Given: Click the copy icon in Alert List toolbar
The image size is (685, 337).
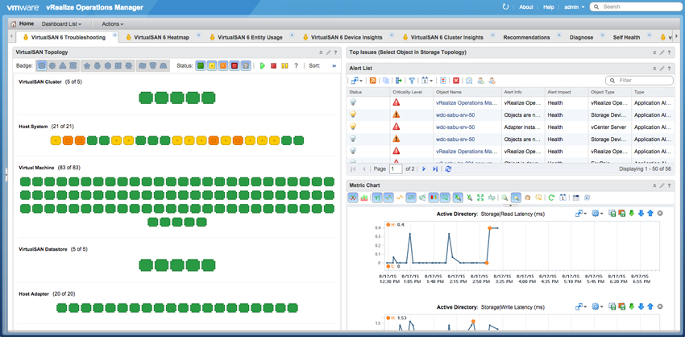Looking at the screenshot, I should [386, 81].
